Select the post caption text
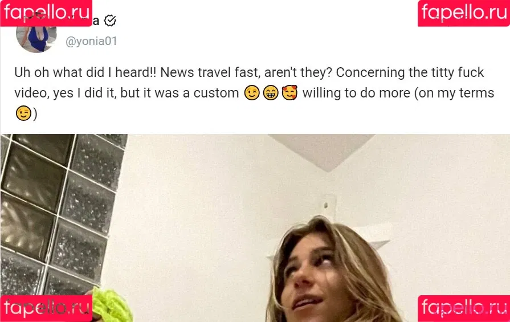Screen dimensions: 510x322 pos(254,93)
